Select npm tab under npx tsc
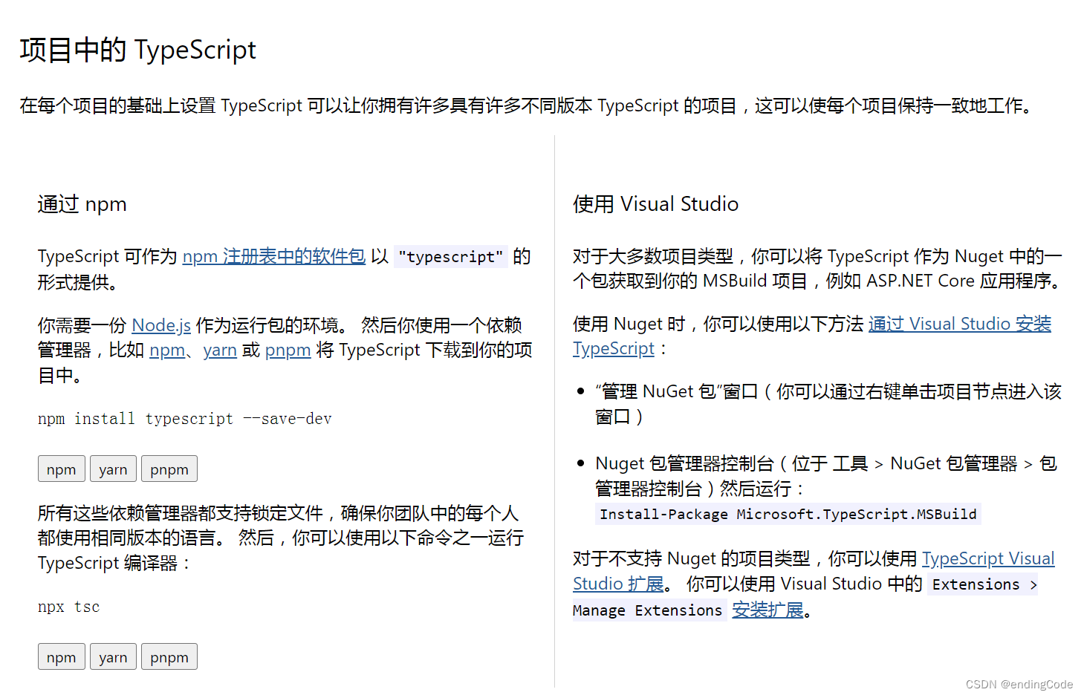 tap(62, 657)
